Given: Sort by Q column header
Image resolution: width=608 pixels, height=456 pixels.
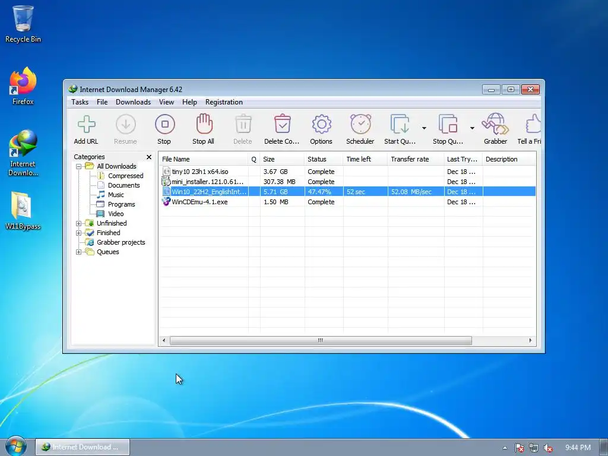Looking at the screenshot, I should 254,159.
